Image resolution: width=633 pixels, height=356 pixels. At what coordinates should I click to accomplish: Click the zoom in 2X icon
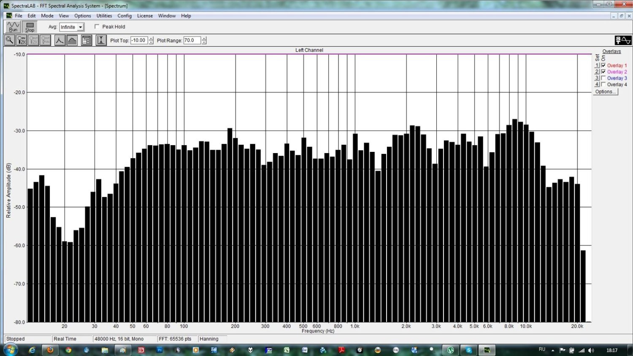click(x=22, y=40)
